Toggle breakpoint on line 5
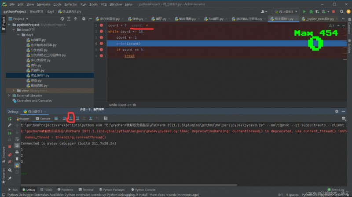This screenshot has width=352, height=197. [102, 50]
